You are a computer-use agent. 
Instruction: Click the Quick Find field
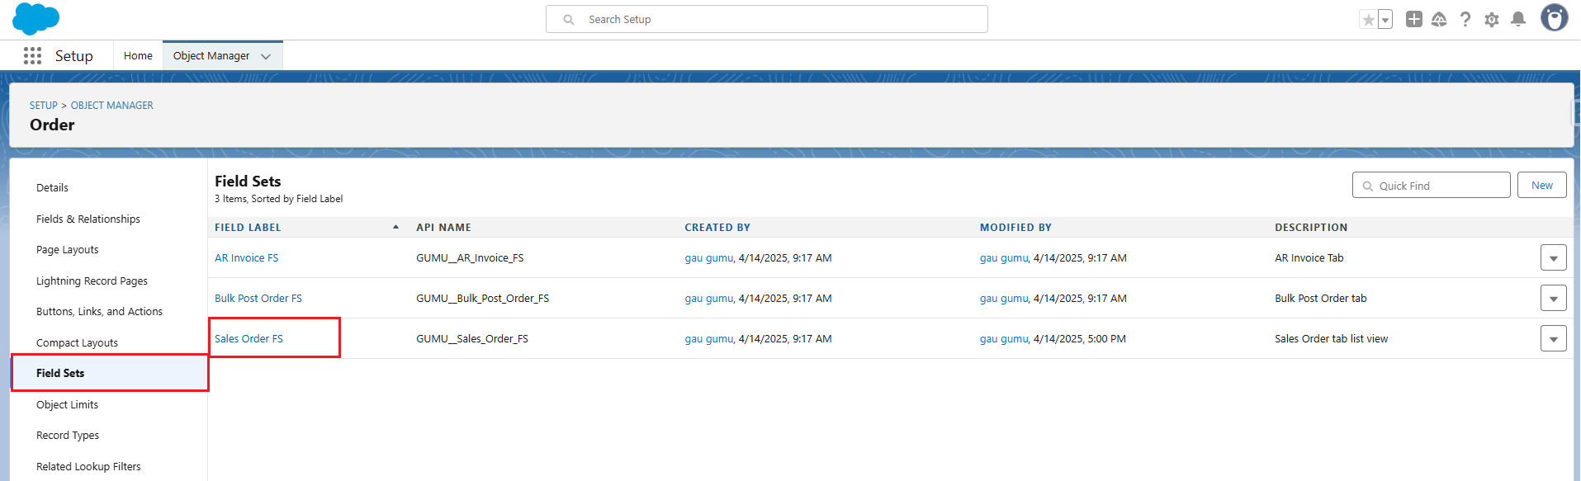pos(1431,186)
